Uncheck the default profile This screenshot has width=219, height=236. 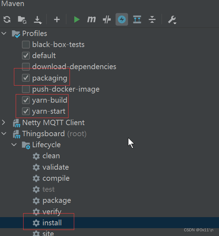pyautogui.click(x=26, y=56)
